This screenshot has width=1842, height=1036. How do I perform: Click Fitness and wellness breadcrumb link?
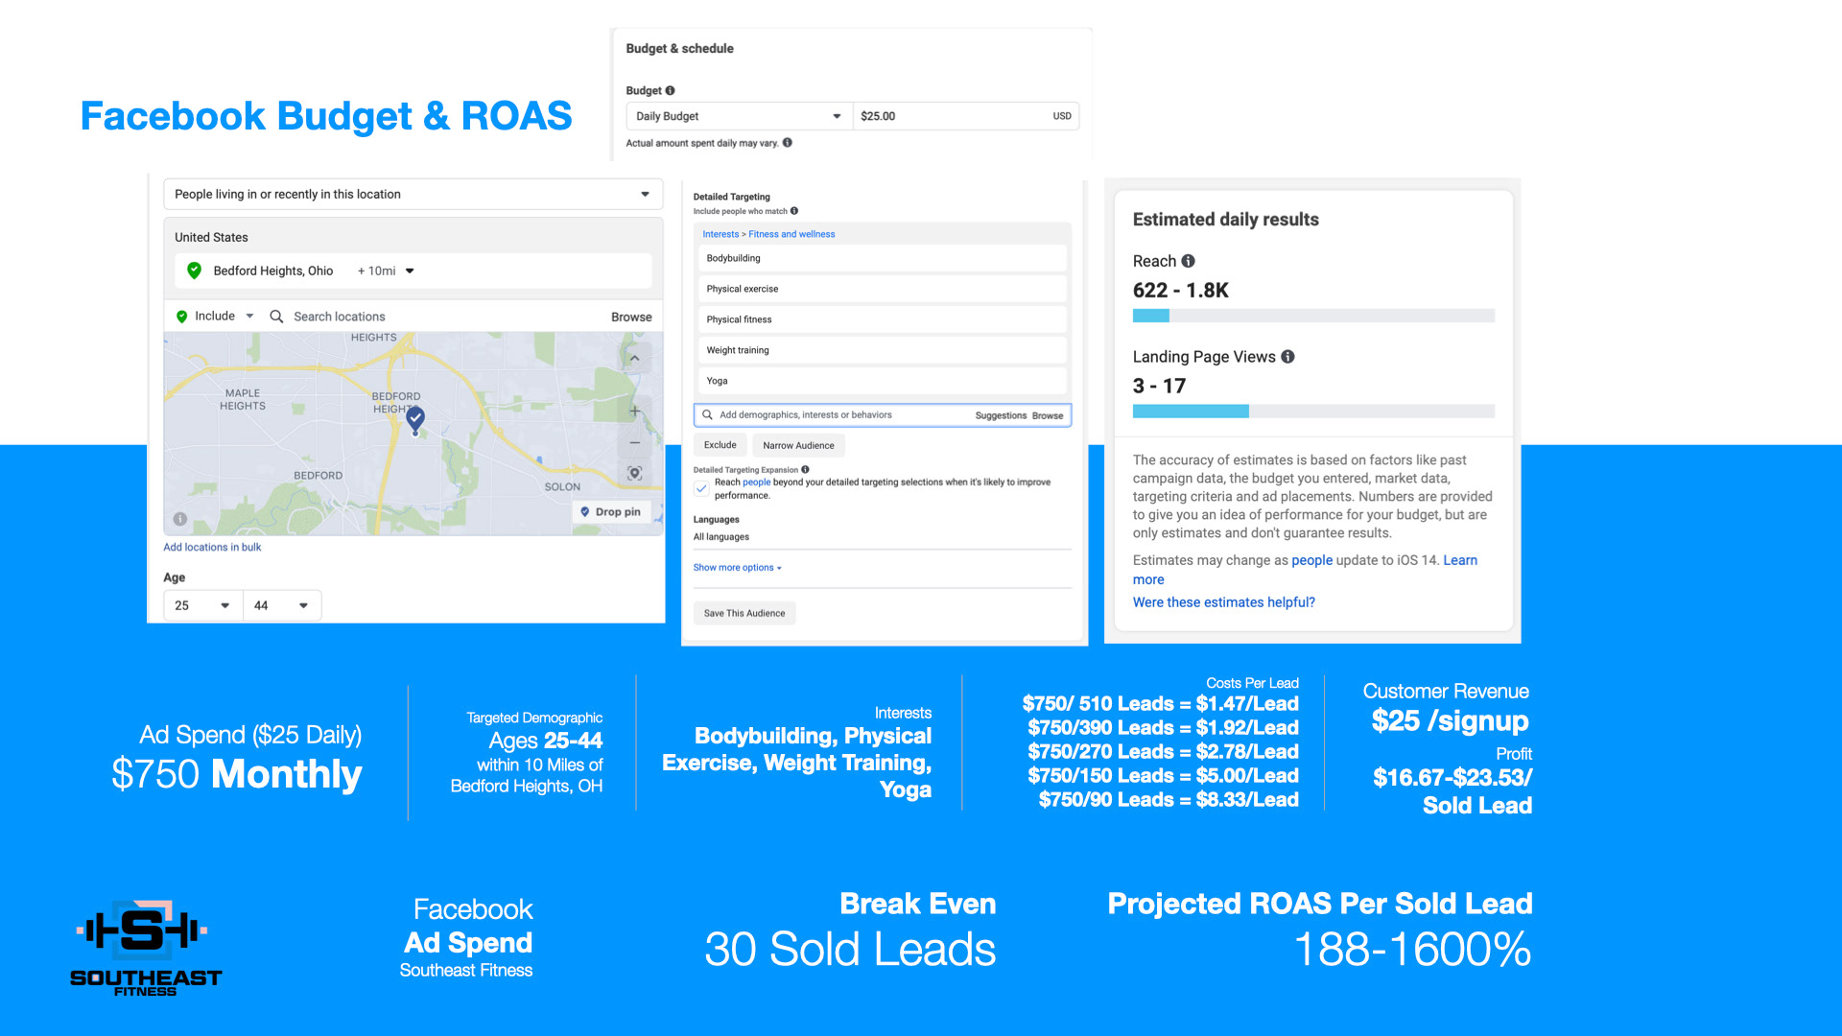791,234
